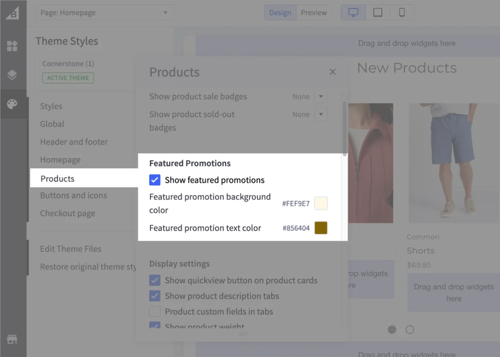This screenshot has width=500, height=357.
Task: Click the Featured Promotions heading
Action: pyautogui.click(x=190, y=163)
